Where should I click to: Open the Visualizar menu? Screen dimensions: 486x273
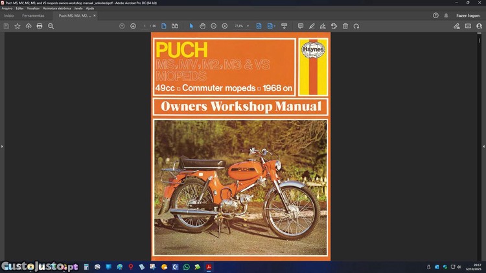(33, 8)
